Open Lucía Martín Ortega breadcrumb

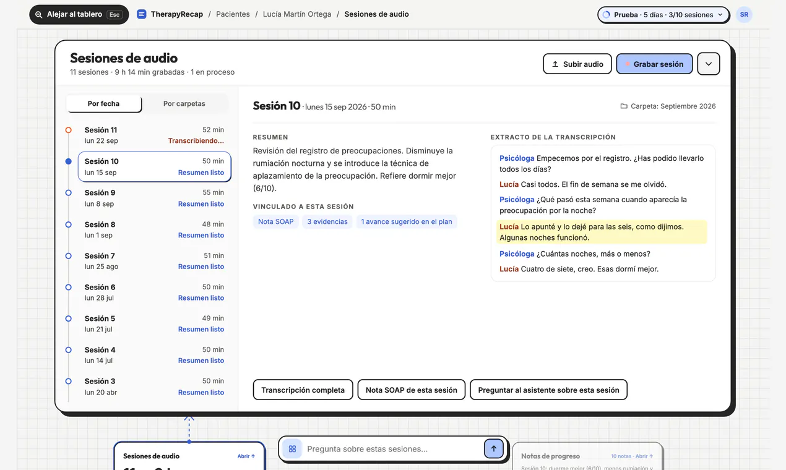(x=297, y=14)
